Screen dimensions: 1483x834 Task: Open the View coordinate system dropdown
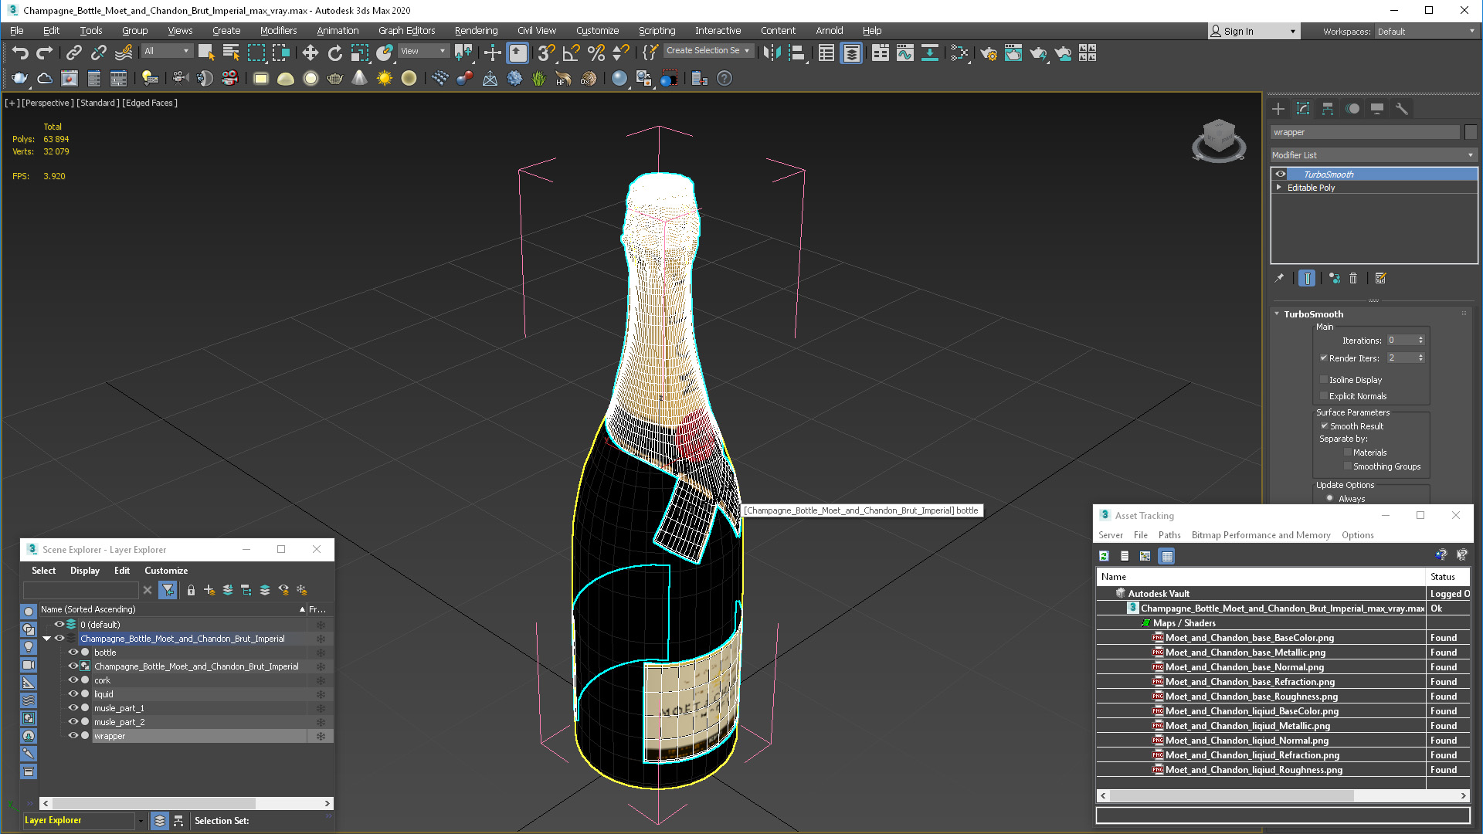point(423,51)
